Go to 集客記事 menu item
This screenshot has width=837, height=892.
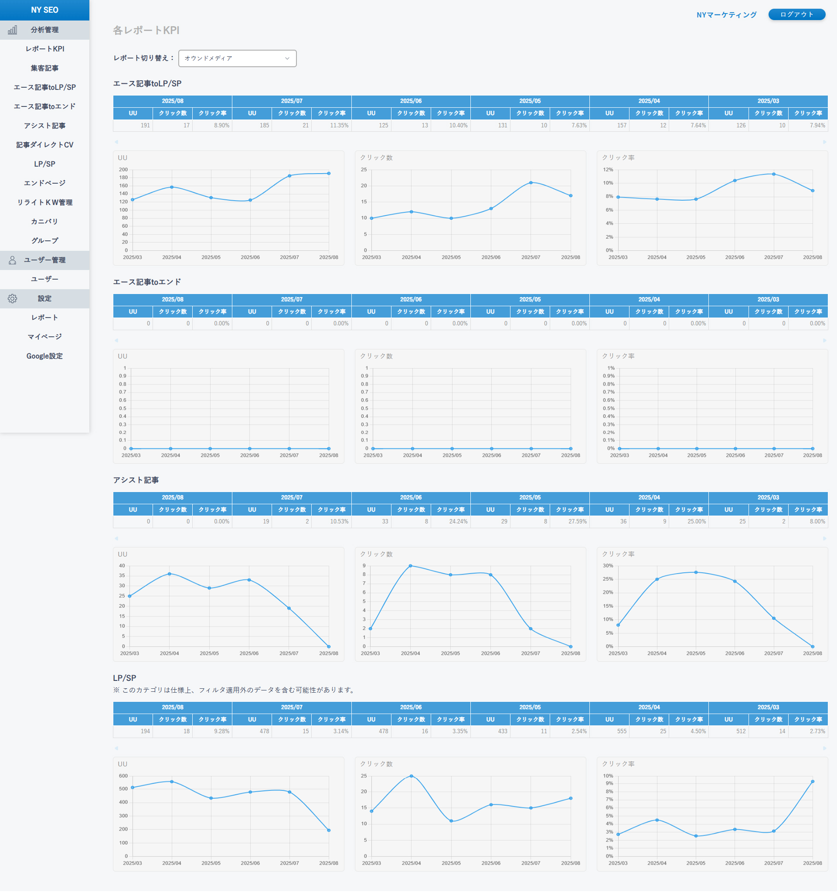[x=45, y=68]
